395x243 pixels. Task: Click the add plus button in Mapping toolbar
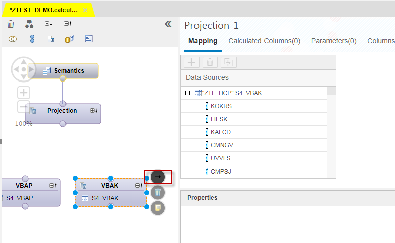(191, 62)
